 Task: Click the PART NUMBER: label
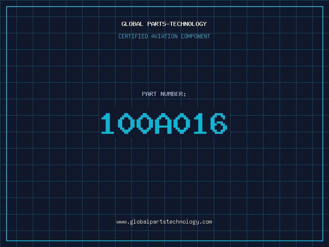(164, 94)
